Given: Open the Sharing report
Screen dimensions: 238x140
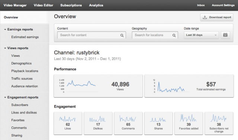Looking at the screenshot, I should coord(17,136).
